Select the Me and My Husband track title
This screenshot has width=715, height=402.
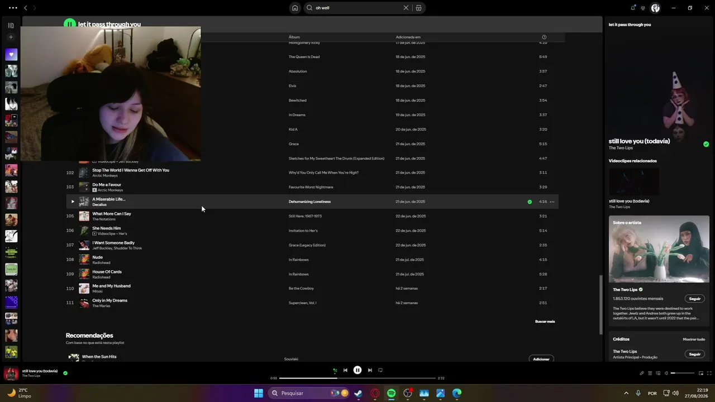(x=111, y=286)
